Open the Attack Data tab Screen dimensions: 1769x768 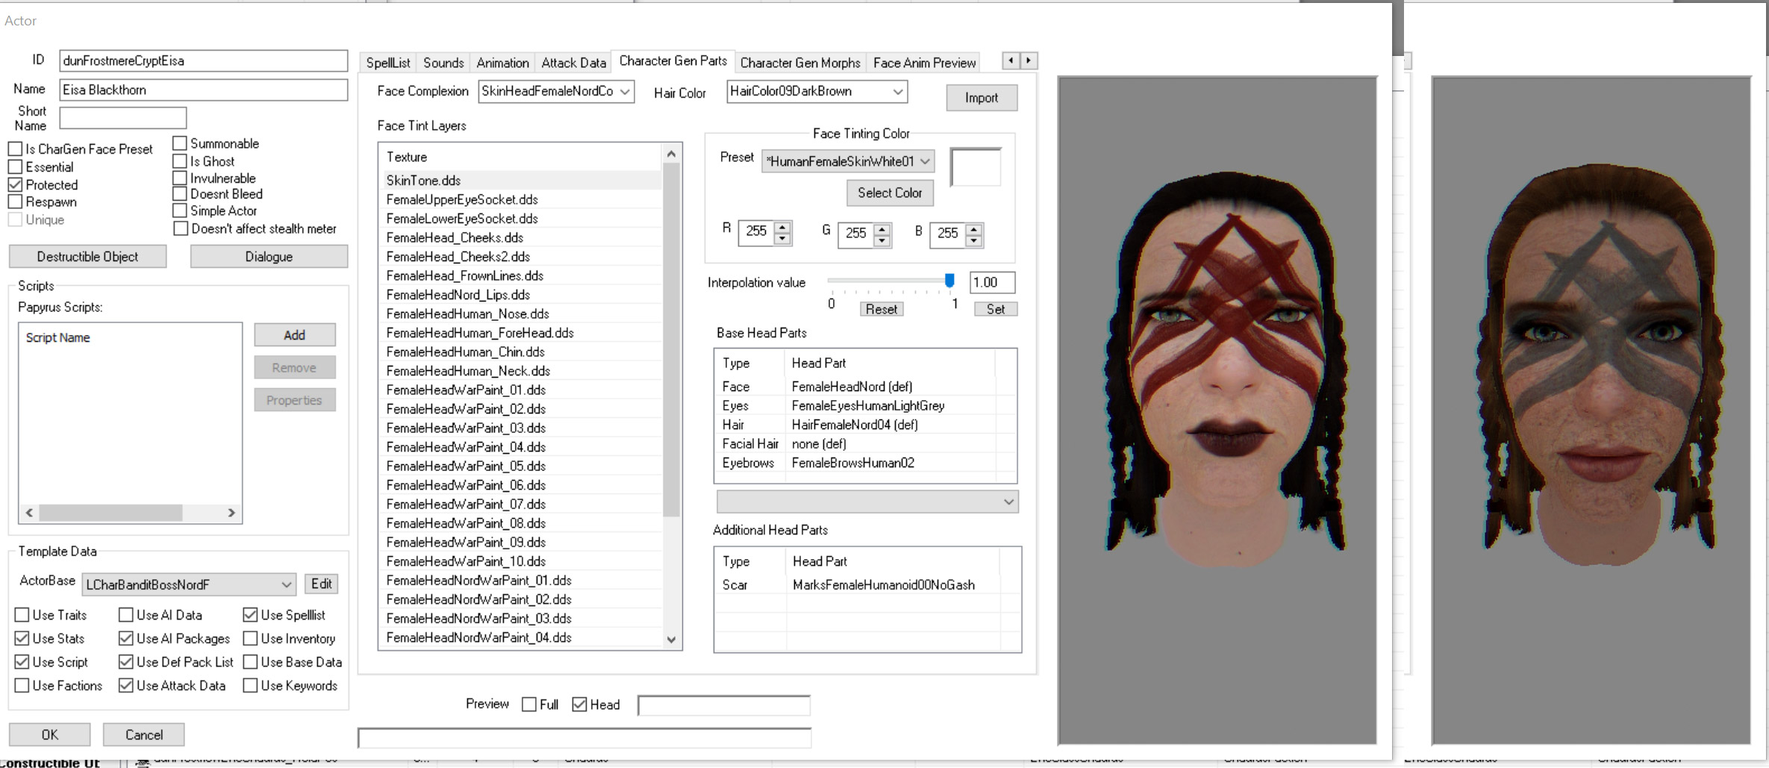pos(573,63)
